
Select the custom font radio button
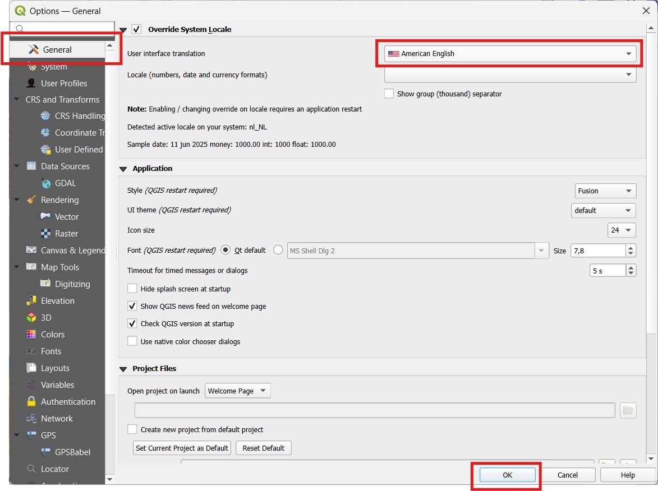coord(278,251)
